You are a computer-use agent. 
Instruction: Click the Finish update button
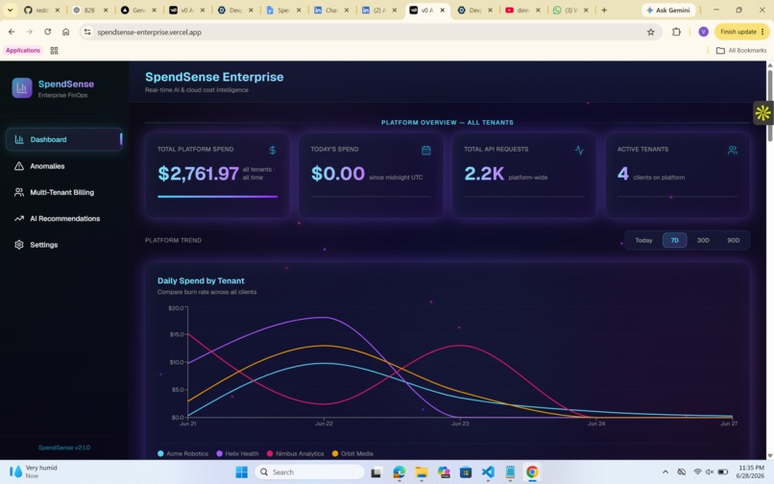[742, 32]
